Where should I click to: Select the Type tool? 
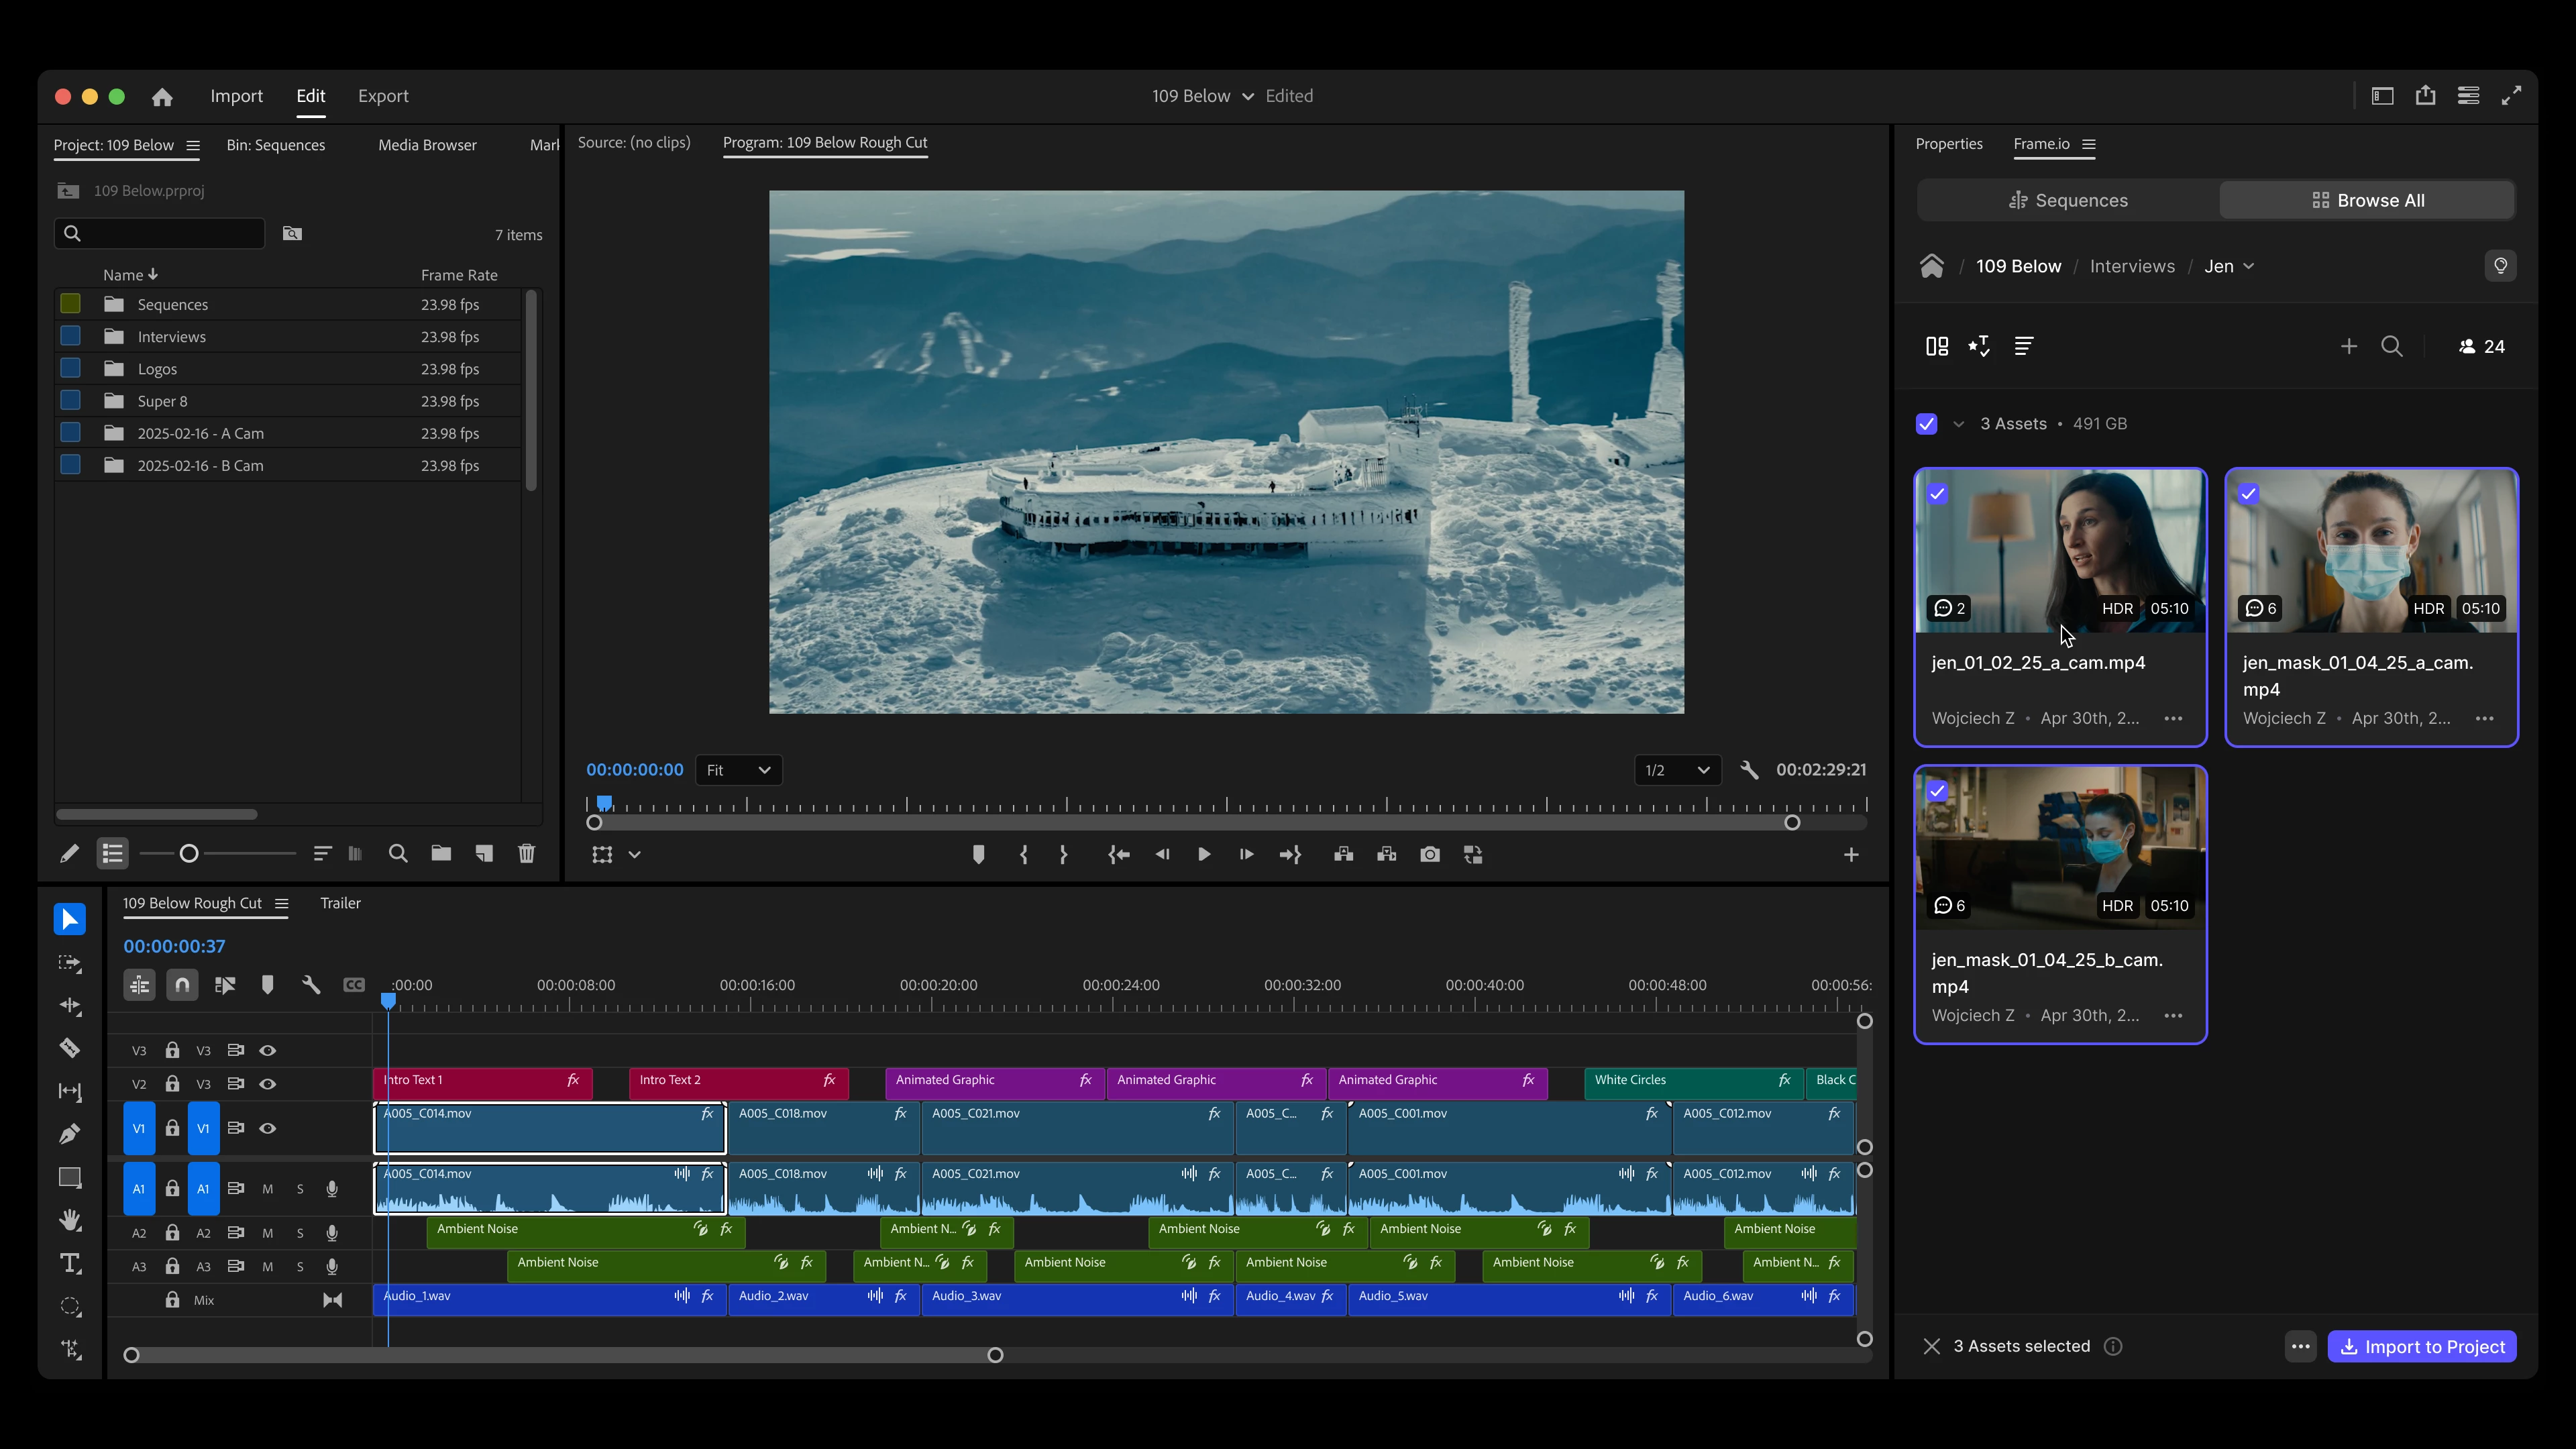(x=70, y=1263)
